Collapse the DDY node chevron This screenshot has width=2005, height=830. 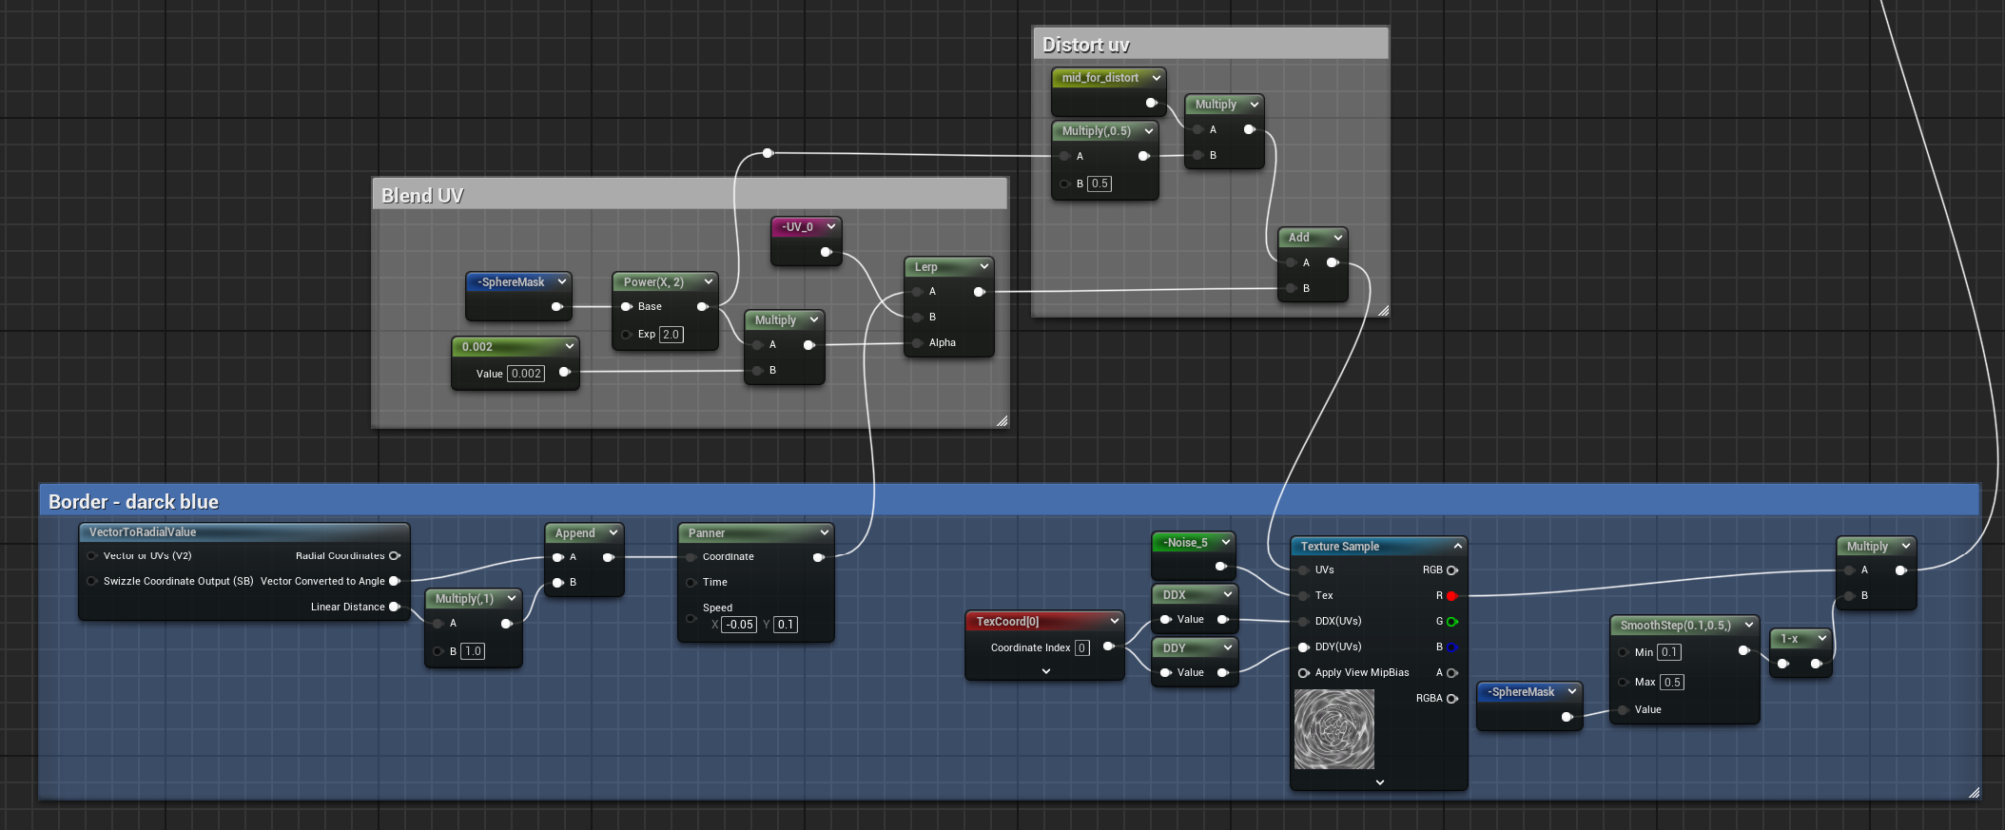click(1227, 648)
